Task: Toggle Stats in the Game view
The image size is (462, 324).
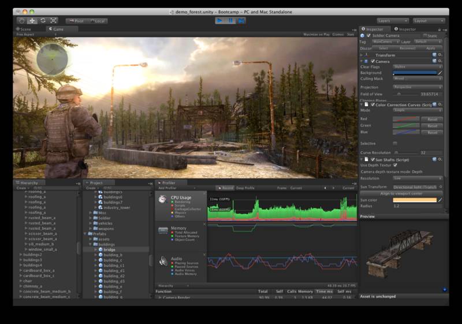Action: [351, 35]
